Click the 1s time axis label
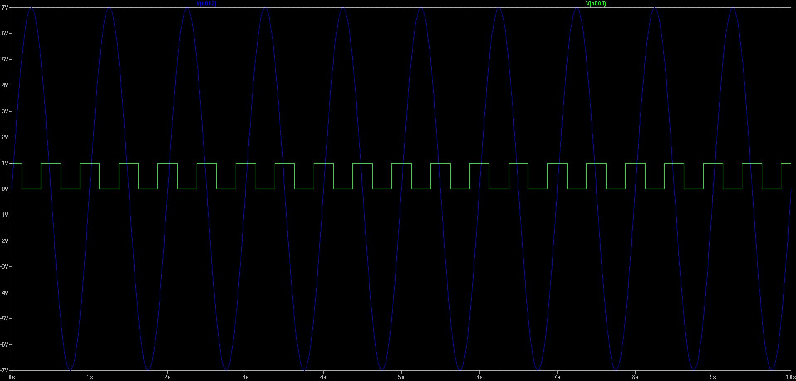This screenshot has width=796, height=381. pyautogui.click(x=89, y=377)
